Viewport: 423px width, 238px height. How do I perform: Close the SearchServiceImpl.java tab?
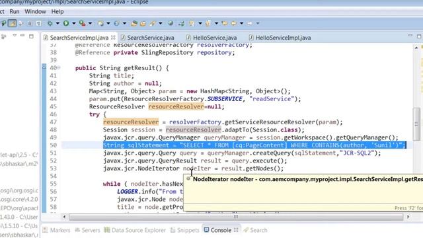(x=113, y=38)
